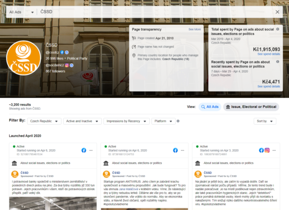Click the ČSSD orange rose profile logo
This screenshot has width=289, height=210.
click(24, 58)
